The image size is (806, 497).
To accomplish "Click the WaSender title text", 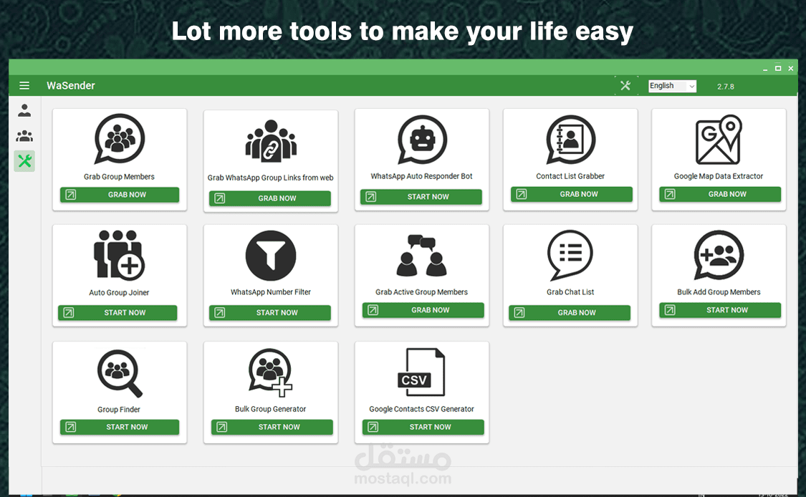I will click(71, 86).
